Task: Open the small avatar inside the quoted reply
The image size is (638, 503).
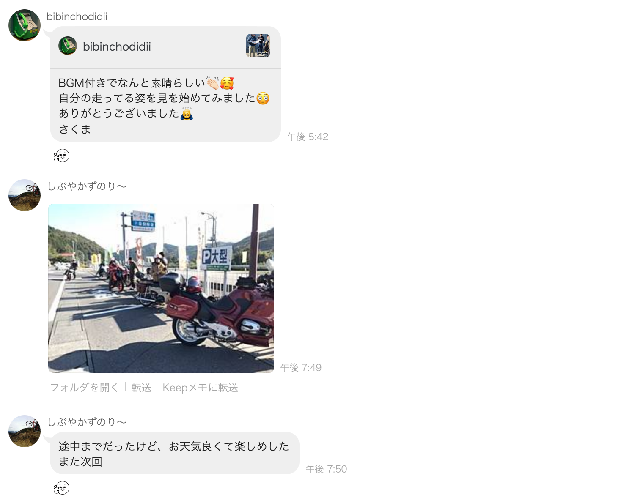Action: 68,46
